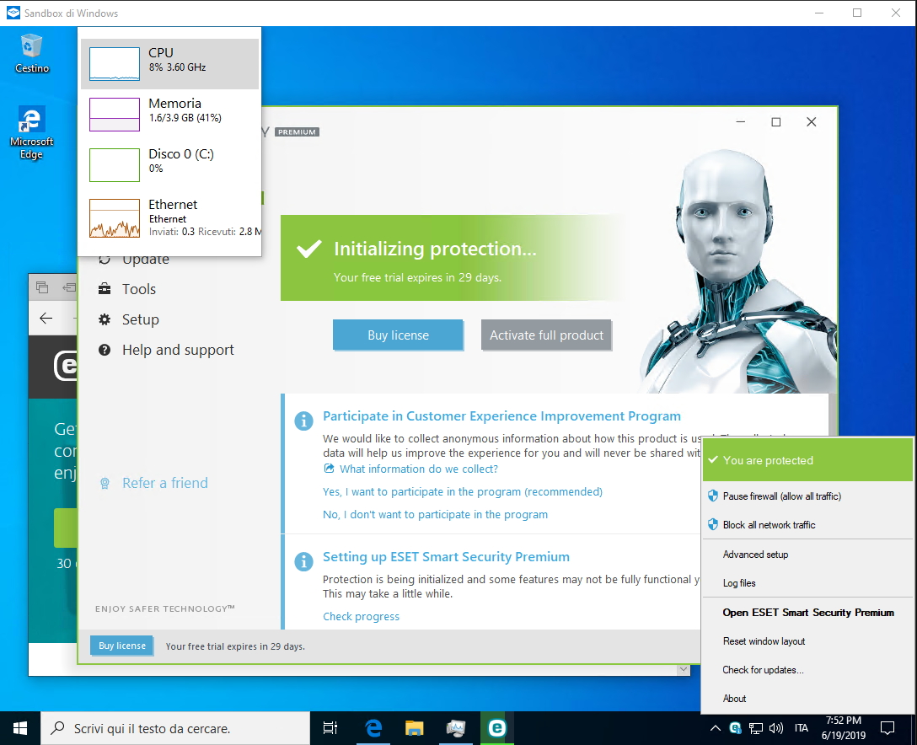The width and height of the screenshot is (917, 745).
Task: Select About from the tray menu
Action: click(807, 698)
